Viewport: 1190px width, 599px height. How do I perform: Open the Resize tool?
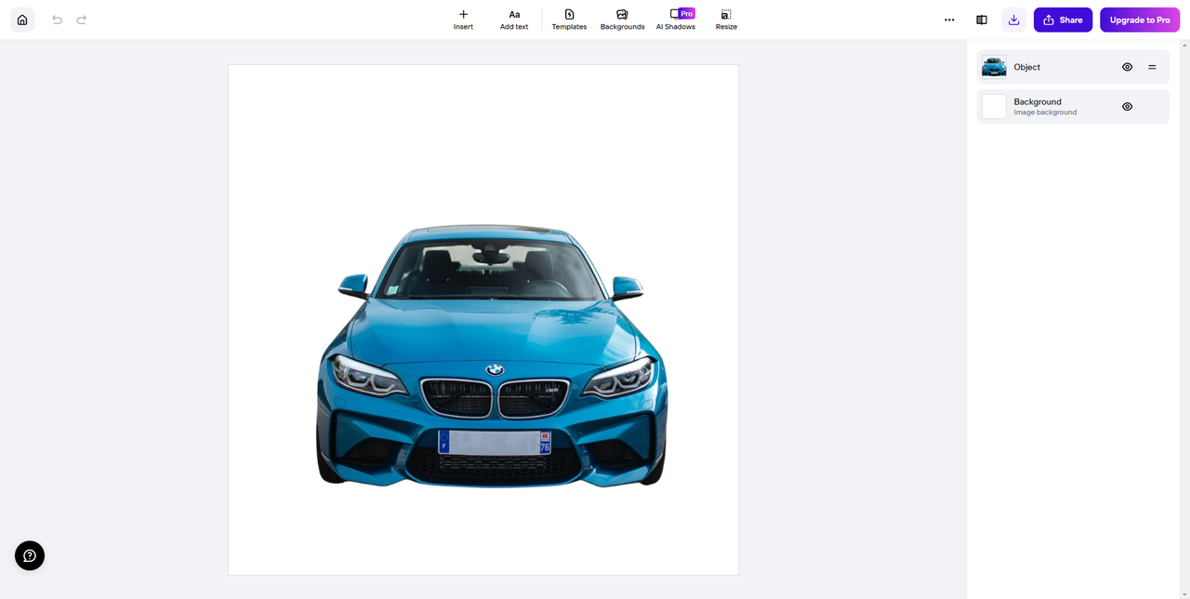click(726, 20)
